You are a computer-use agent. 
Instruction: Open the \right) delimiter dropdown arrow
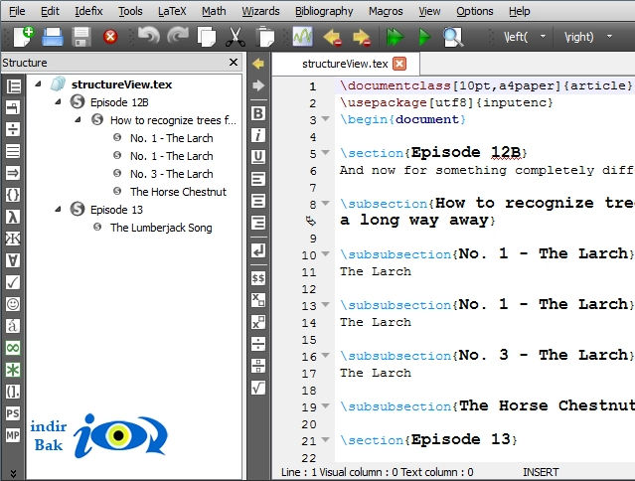(x=609, y=37)
